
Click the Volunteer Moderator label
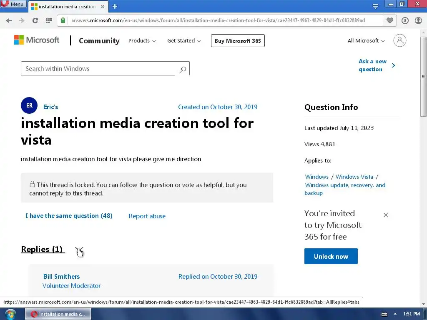pyautogui.click(x=72, y=286)
